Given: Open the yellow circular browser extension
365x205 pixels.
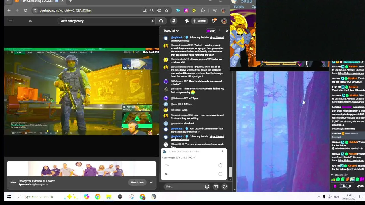Looking at the screenshot, I should [194, 11].
